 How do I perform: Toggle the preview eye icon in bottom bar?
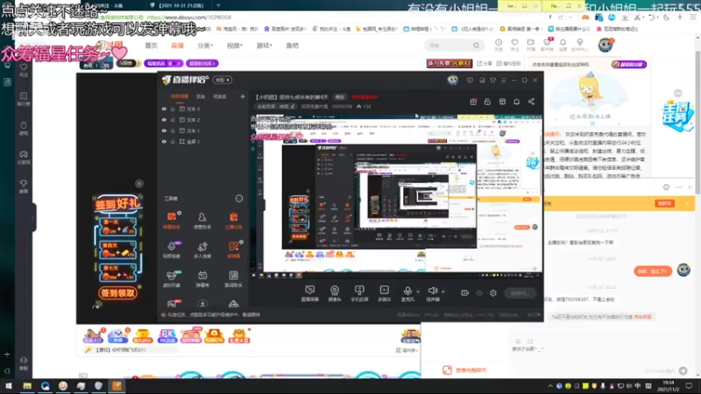point(479,293)
